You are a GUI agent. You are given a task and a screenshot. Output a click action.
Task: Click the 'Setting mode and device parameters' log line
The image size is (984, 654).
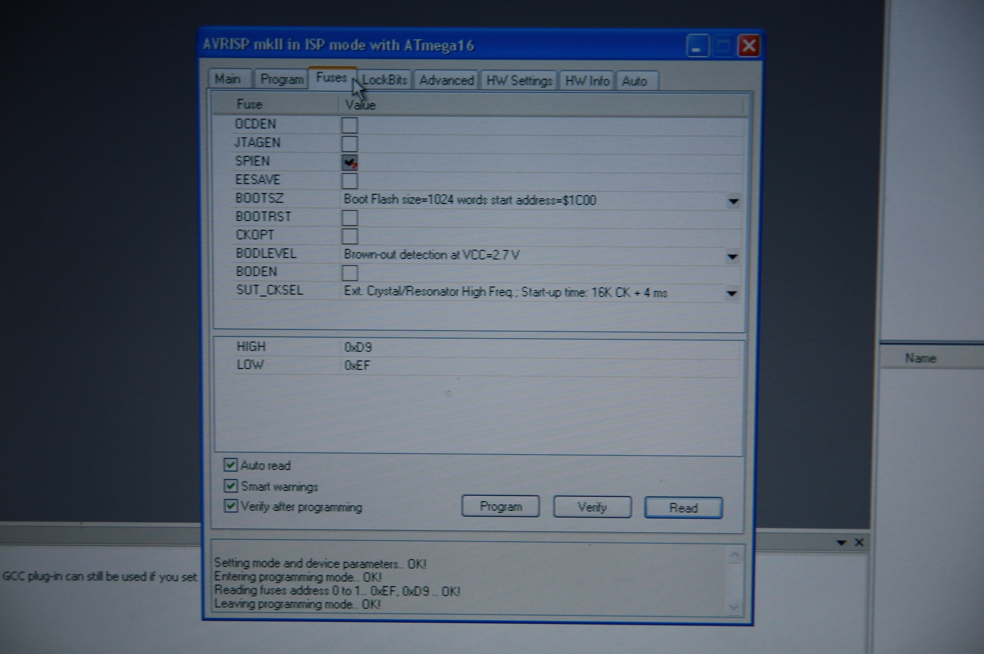320,563
